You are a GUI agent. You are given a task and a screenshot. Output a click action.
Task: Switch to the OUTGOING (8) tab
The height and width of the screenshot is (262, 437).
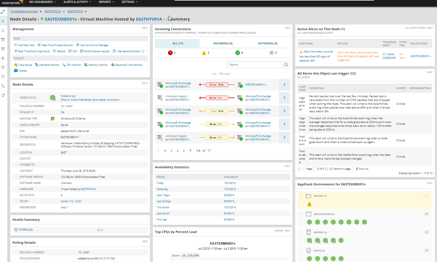pyautogui.click(x=268, y=43)
